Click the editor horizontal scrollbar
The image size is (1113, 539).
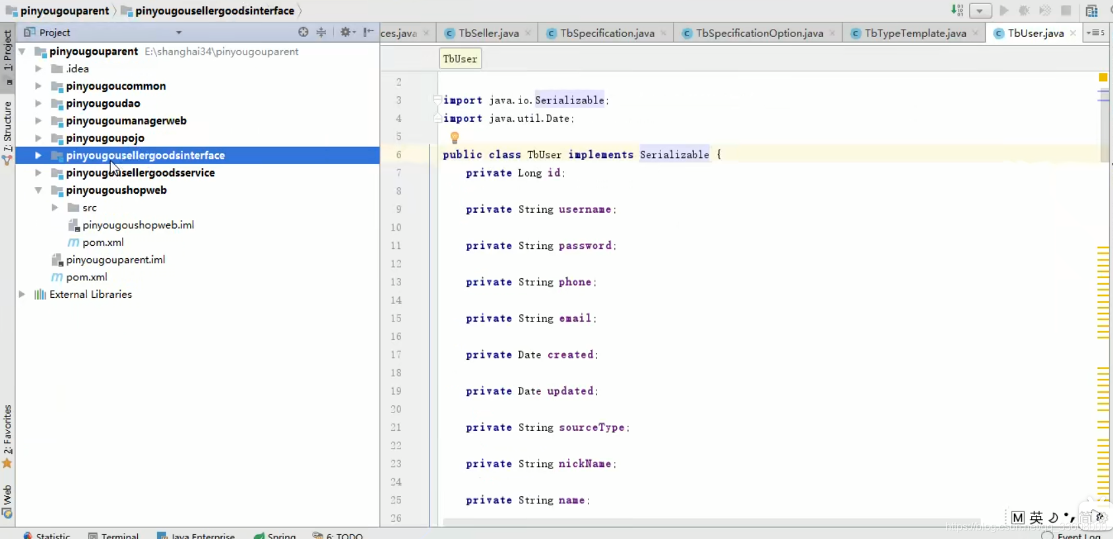point(711,523)
